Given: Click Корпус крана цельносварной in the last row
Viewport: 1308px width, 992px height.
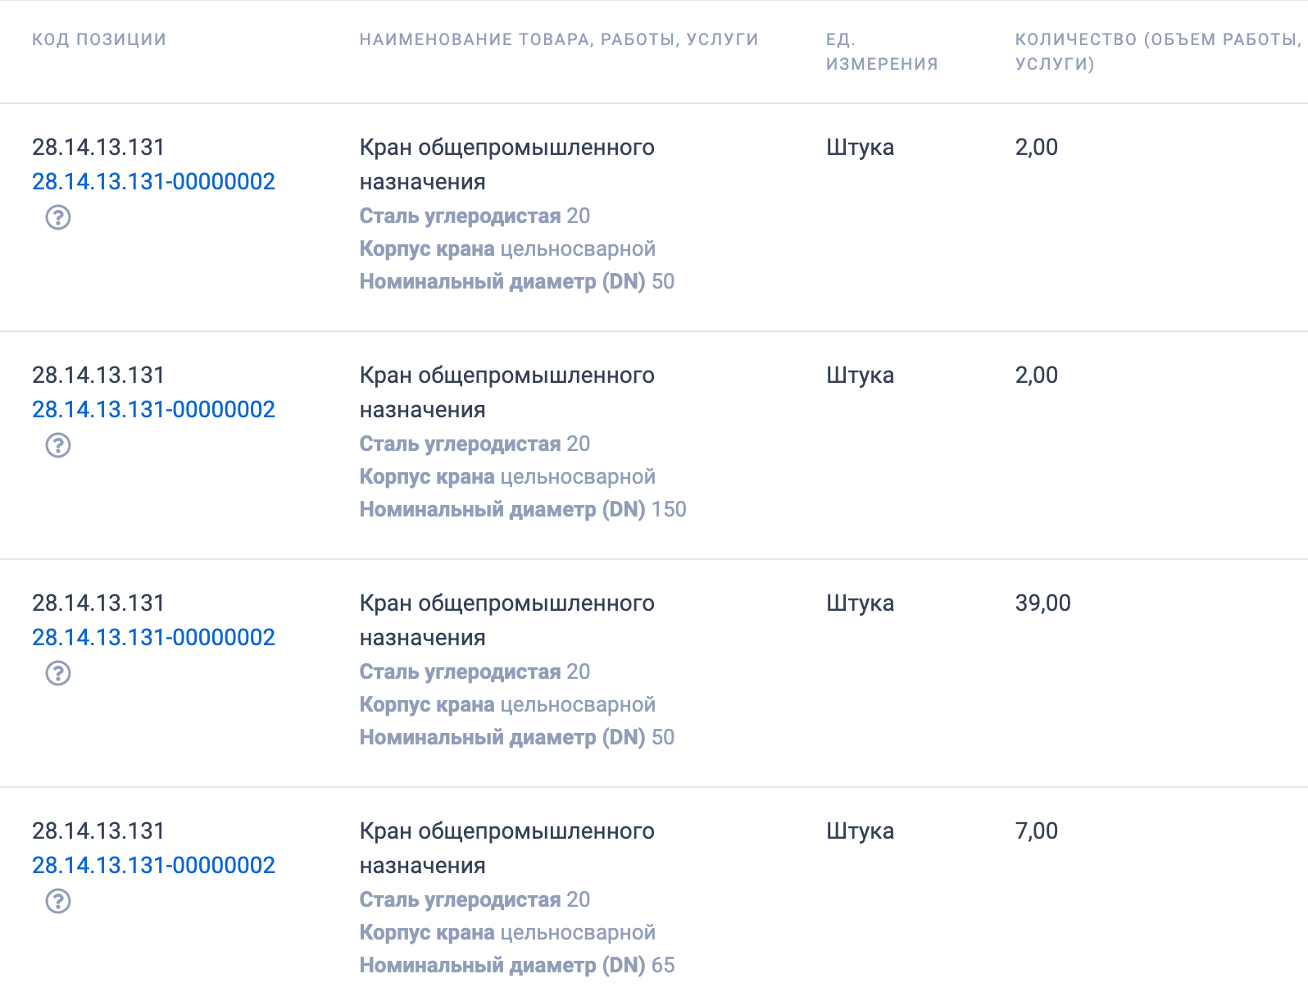Looking at the screenshot, I should point(506,932).
